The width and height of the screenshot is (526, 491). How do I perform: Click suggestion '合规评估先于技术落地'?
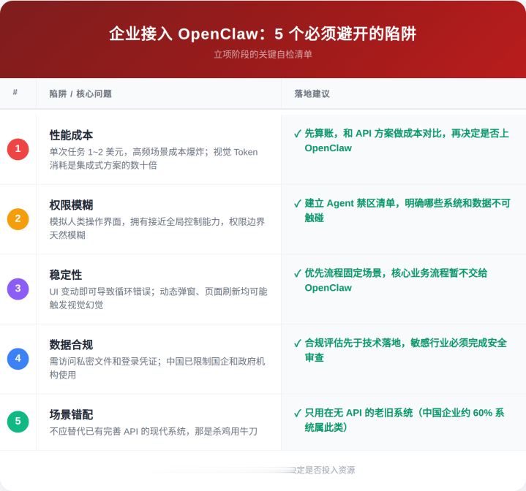pyautogui.click(x=405, y=350)
